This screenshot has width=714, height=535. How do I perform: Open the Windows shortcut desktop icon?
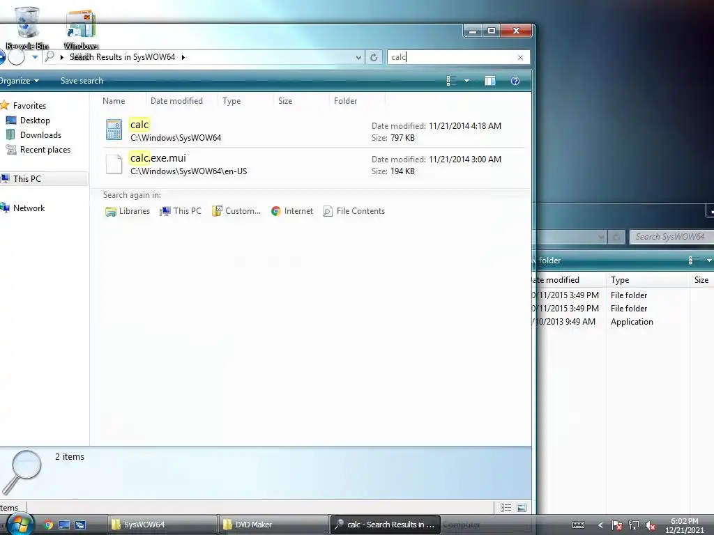tap(81, 28)
